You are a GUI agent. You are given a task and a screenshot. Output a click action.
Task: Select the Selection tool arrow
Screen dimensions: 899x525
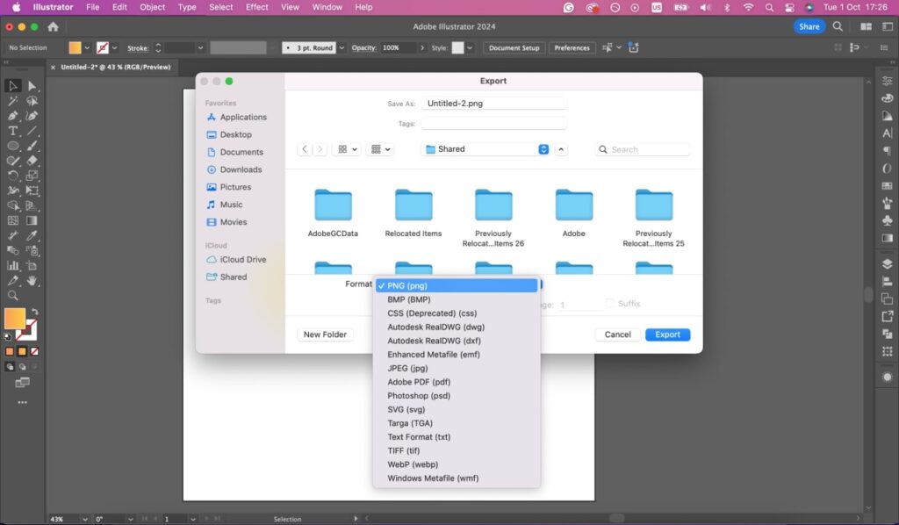(x=12, y=85)
